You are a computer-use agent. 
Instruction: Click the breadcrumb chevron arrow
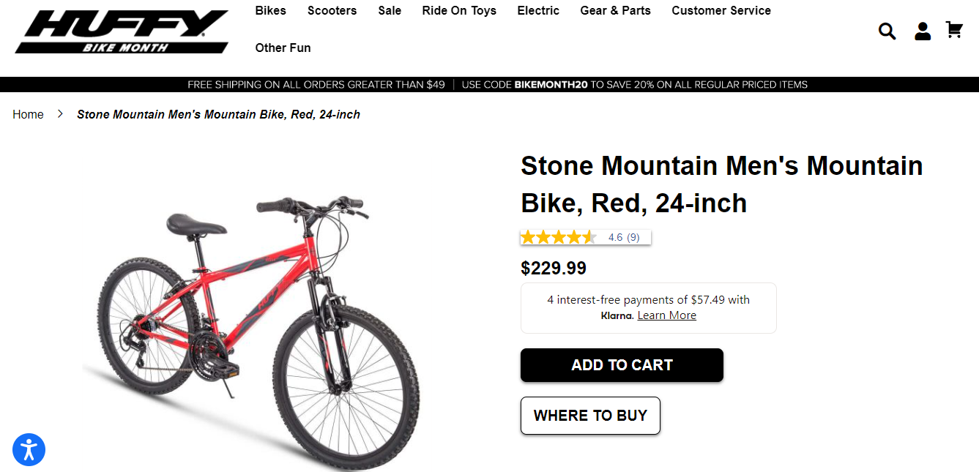[61, 114]
